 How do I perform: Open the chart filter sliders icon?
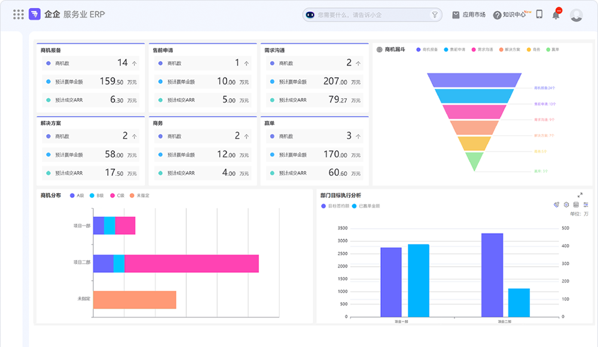(586, 205)
